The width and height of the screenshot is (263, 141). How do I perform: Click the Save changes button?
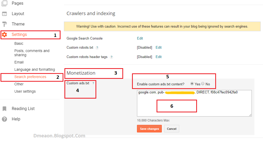149,129
